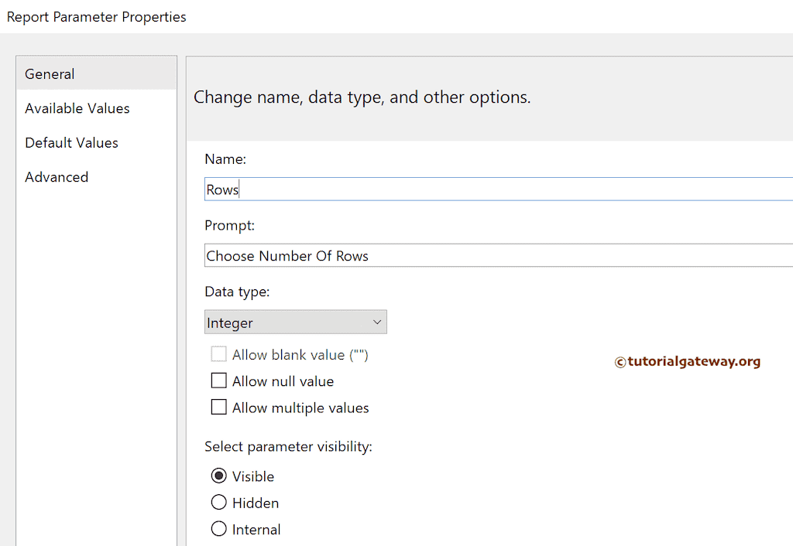The image size is (793, 546).
Task: Select the Hidden visibility option
Action: click(218, 503)
